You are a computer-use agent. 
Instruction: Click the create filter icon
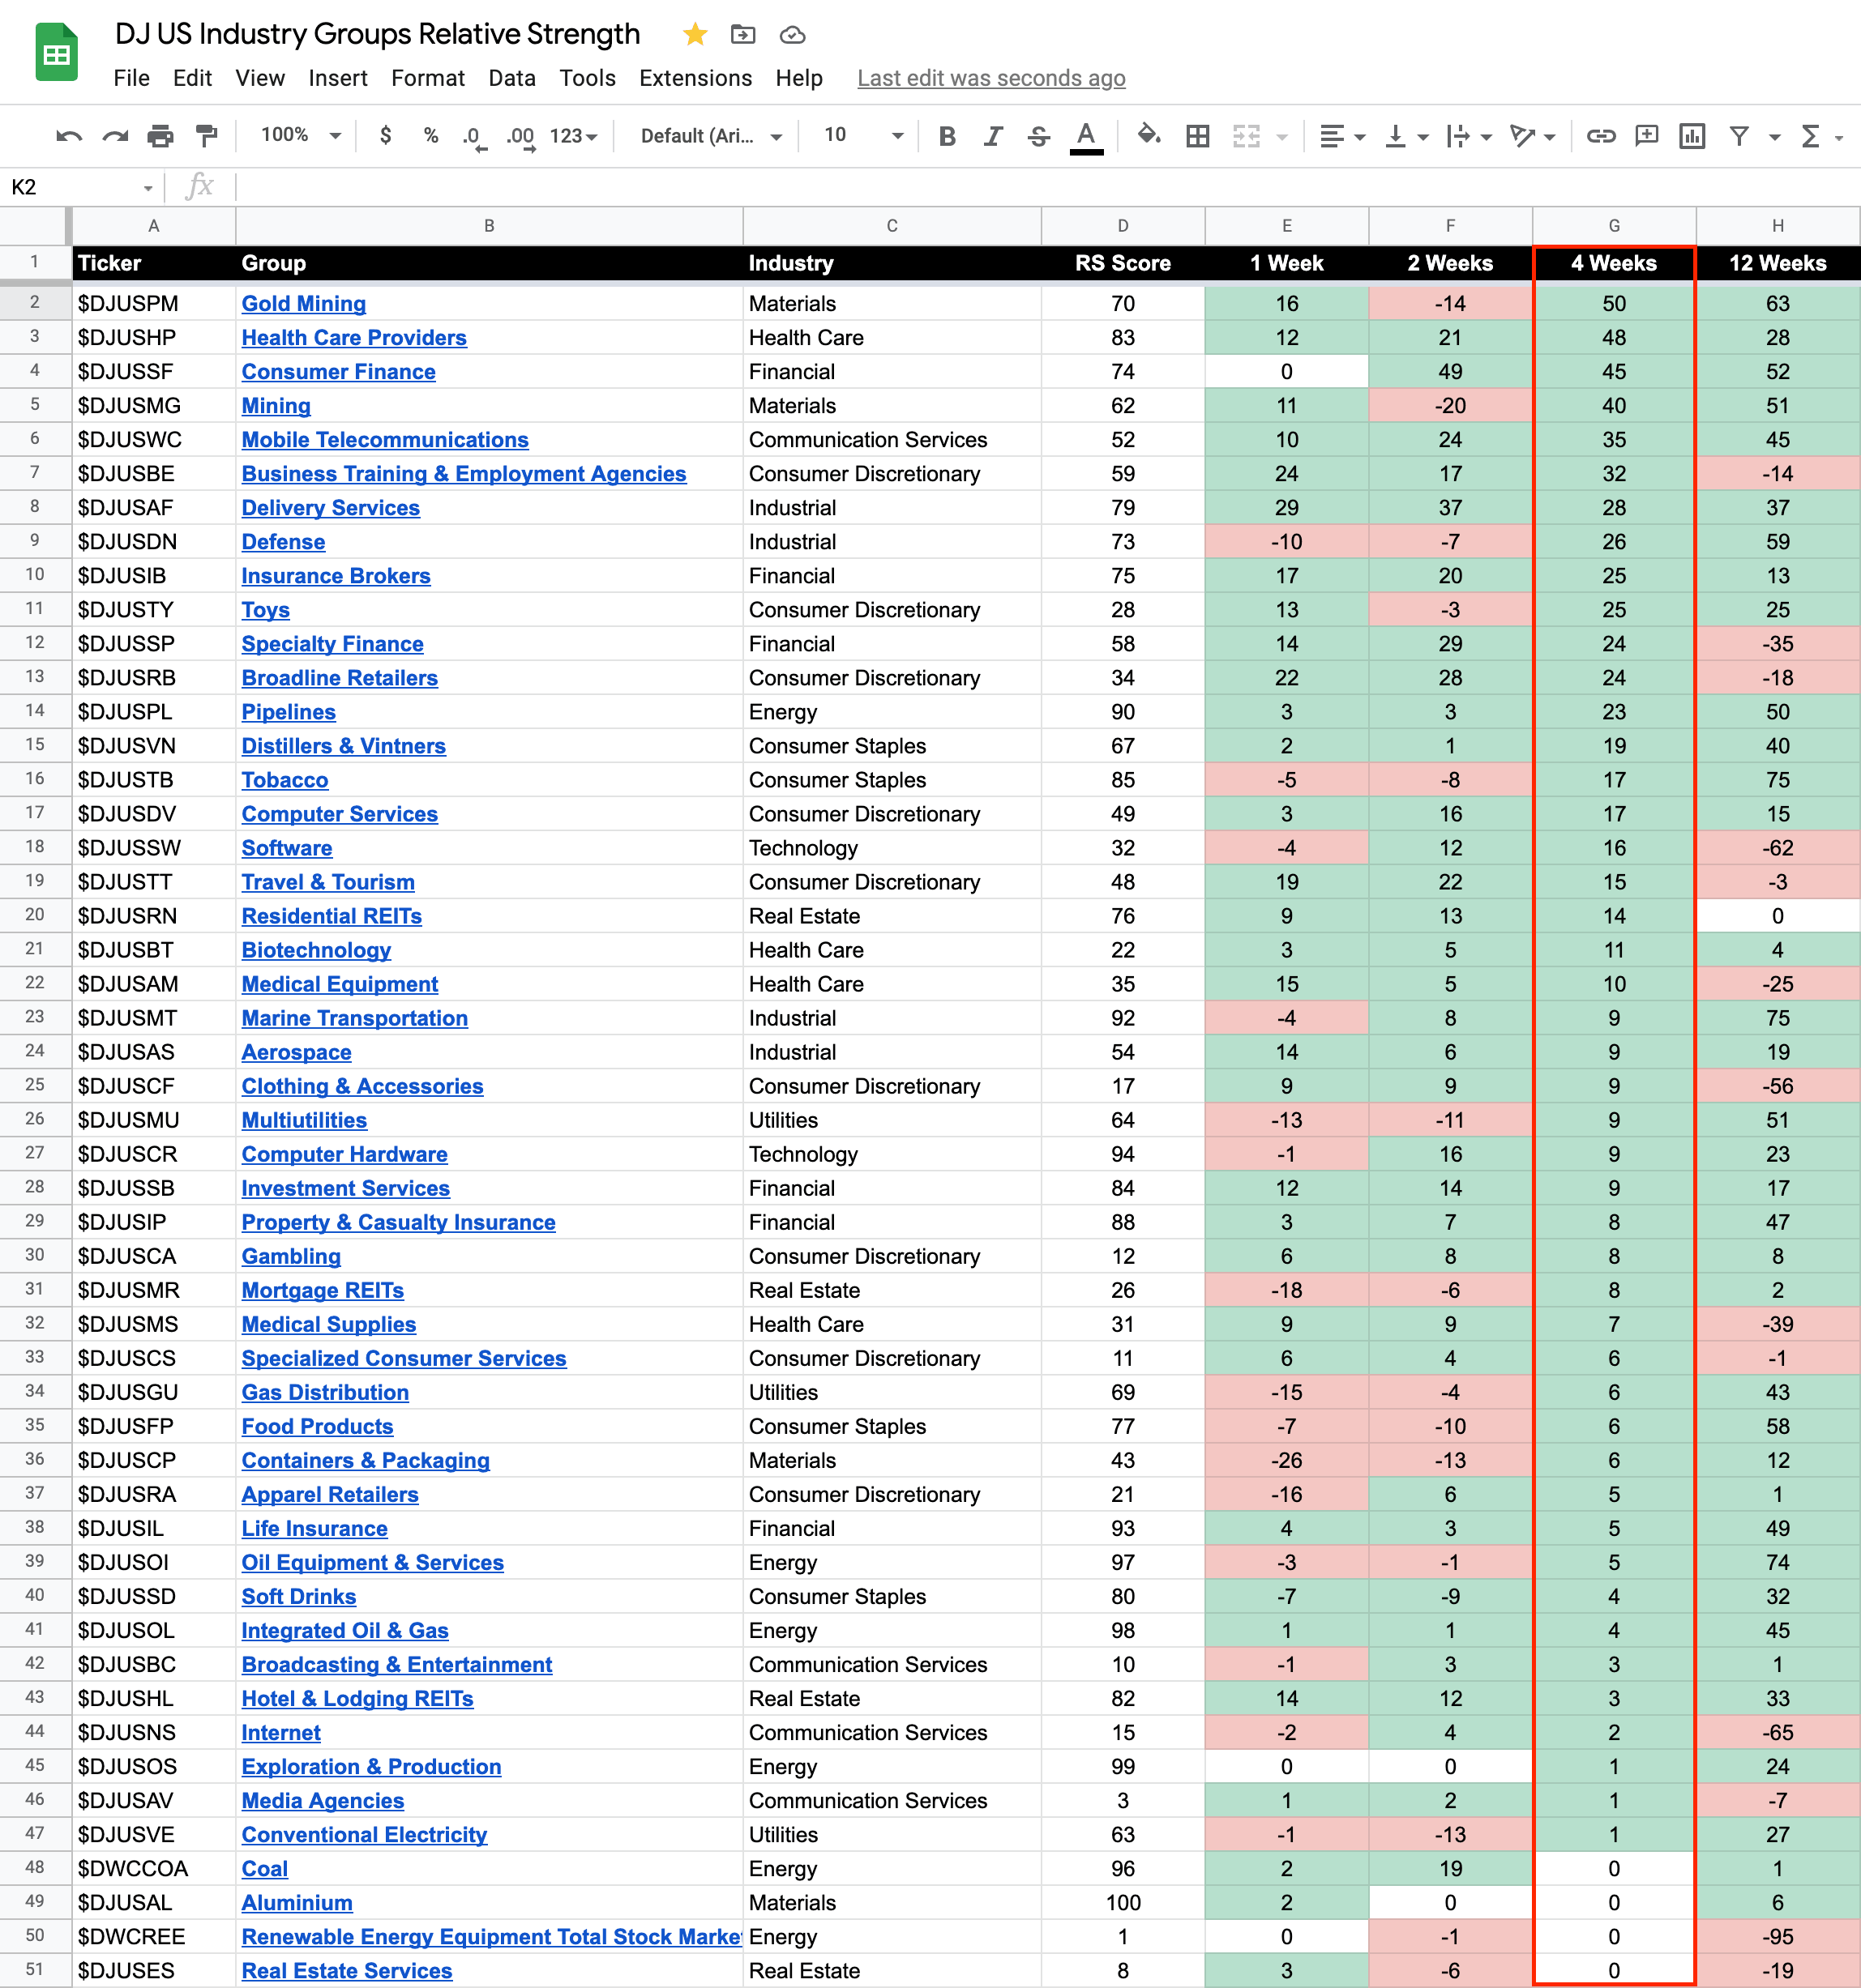pos(1739,136)
